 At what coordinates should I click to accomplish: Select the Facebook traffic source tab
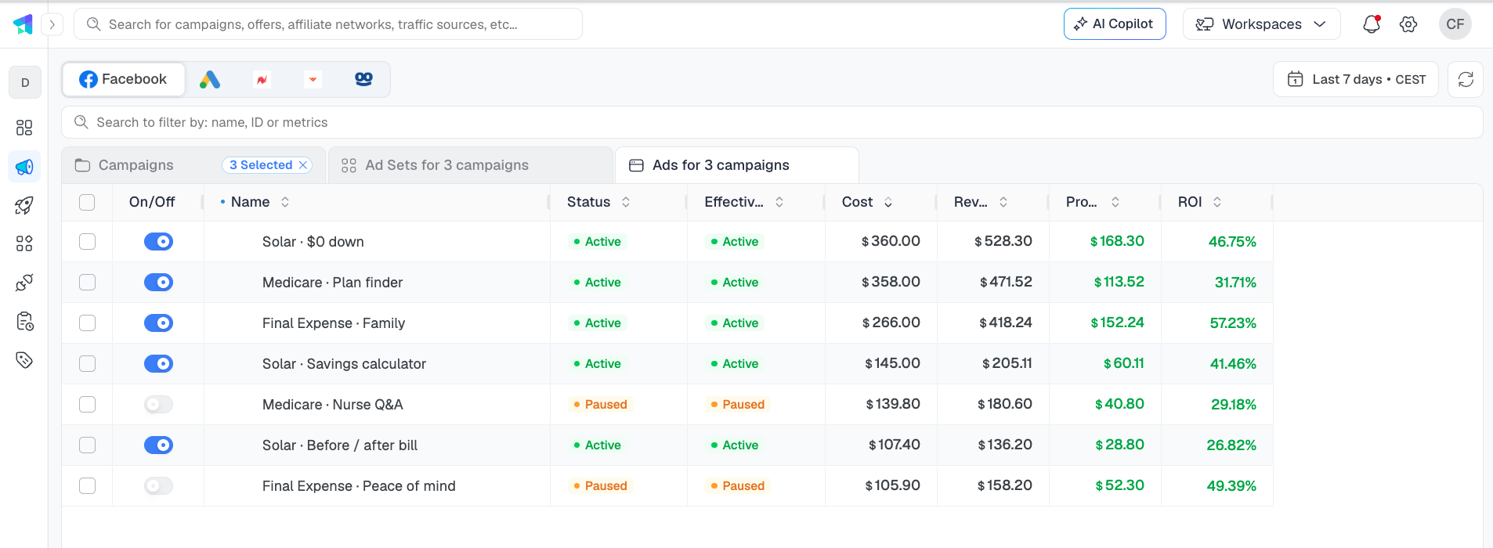124,79
